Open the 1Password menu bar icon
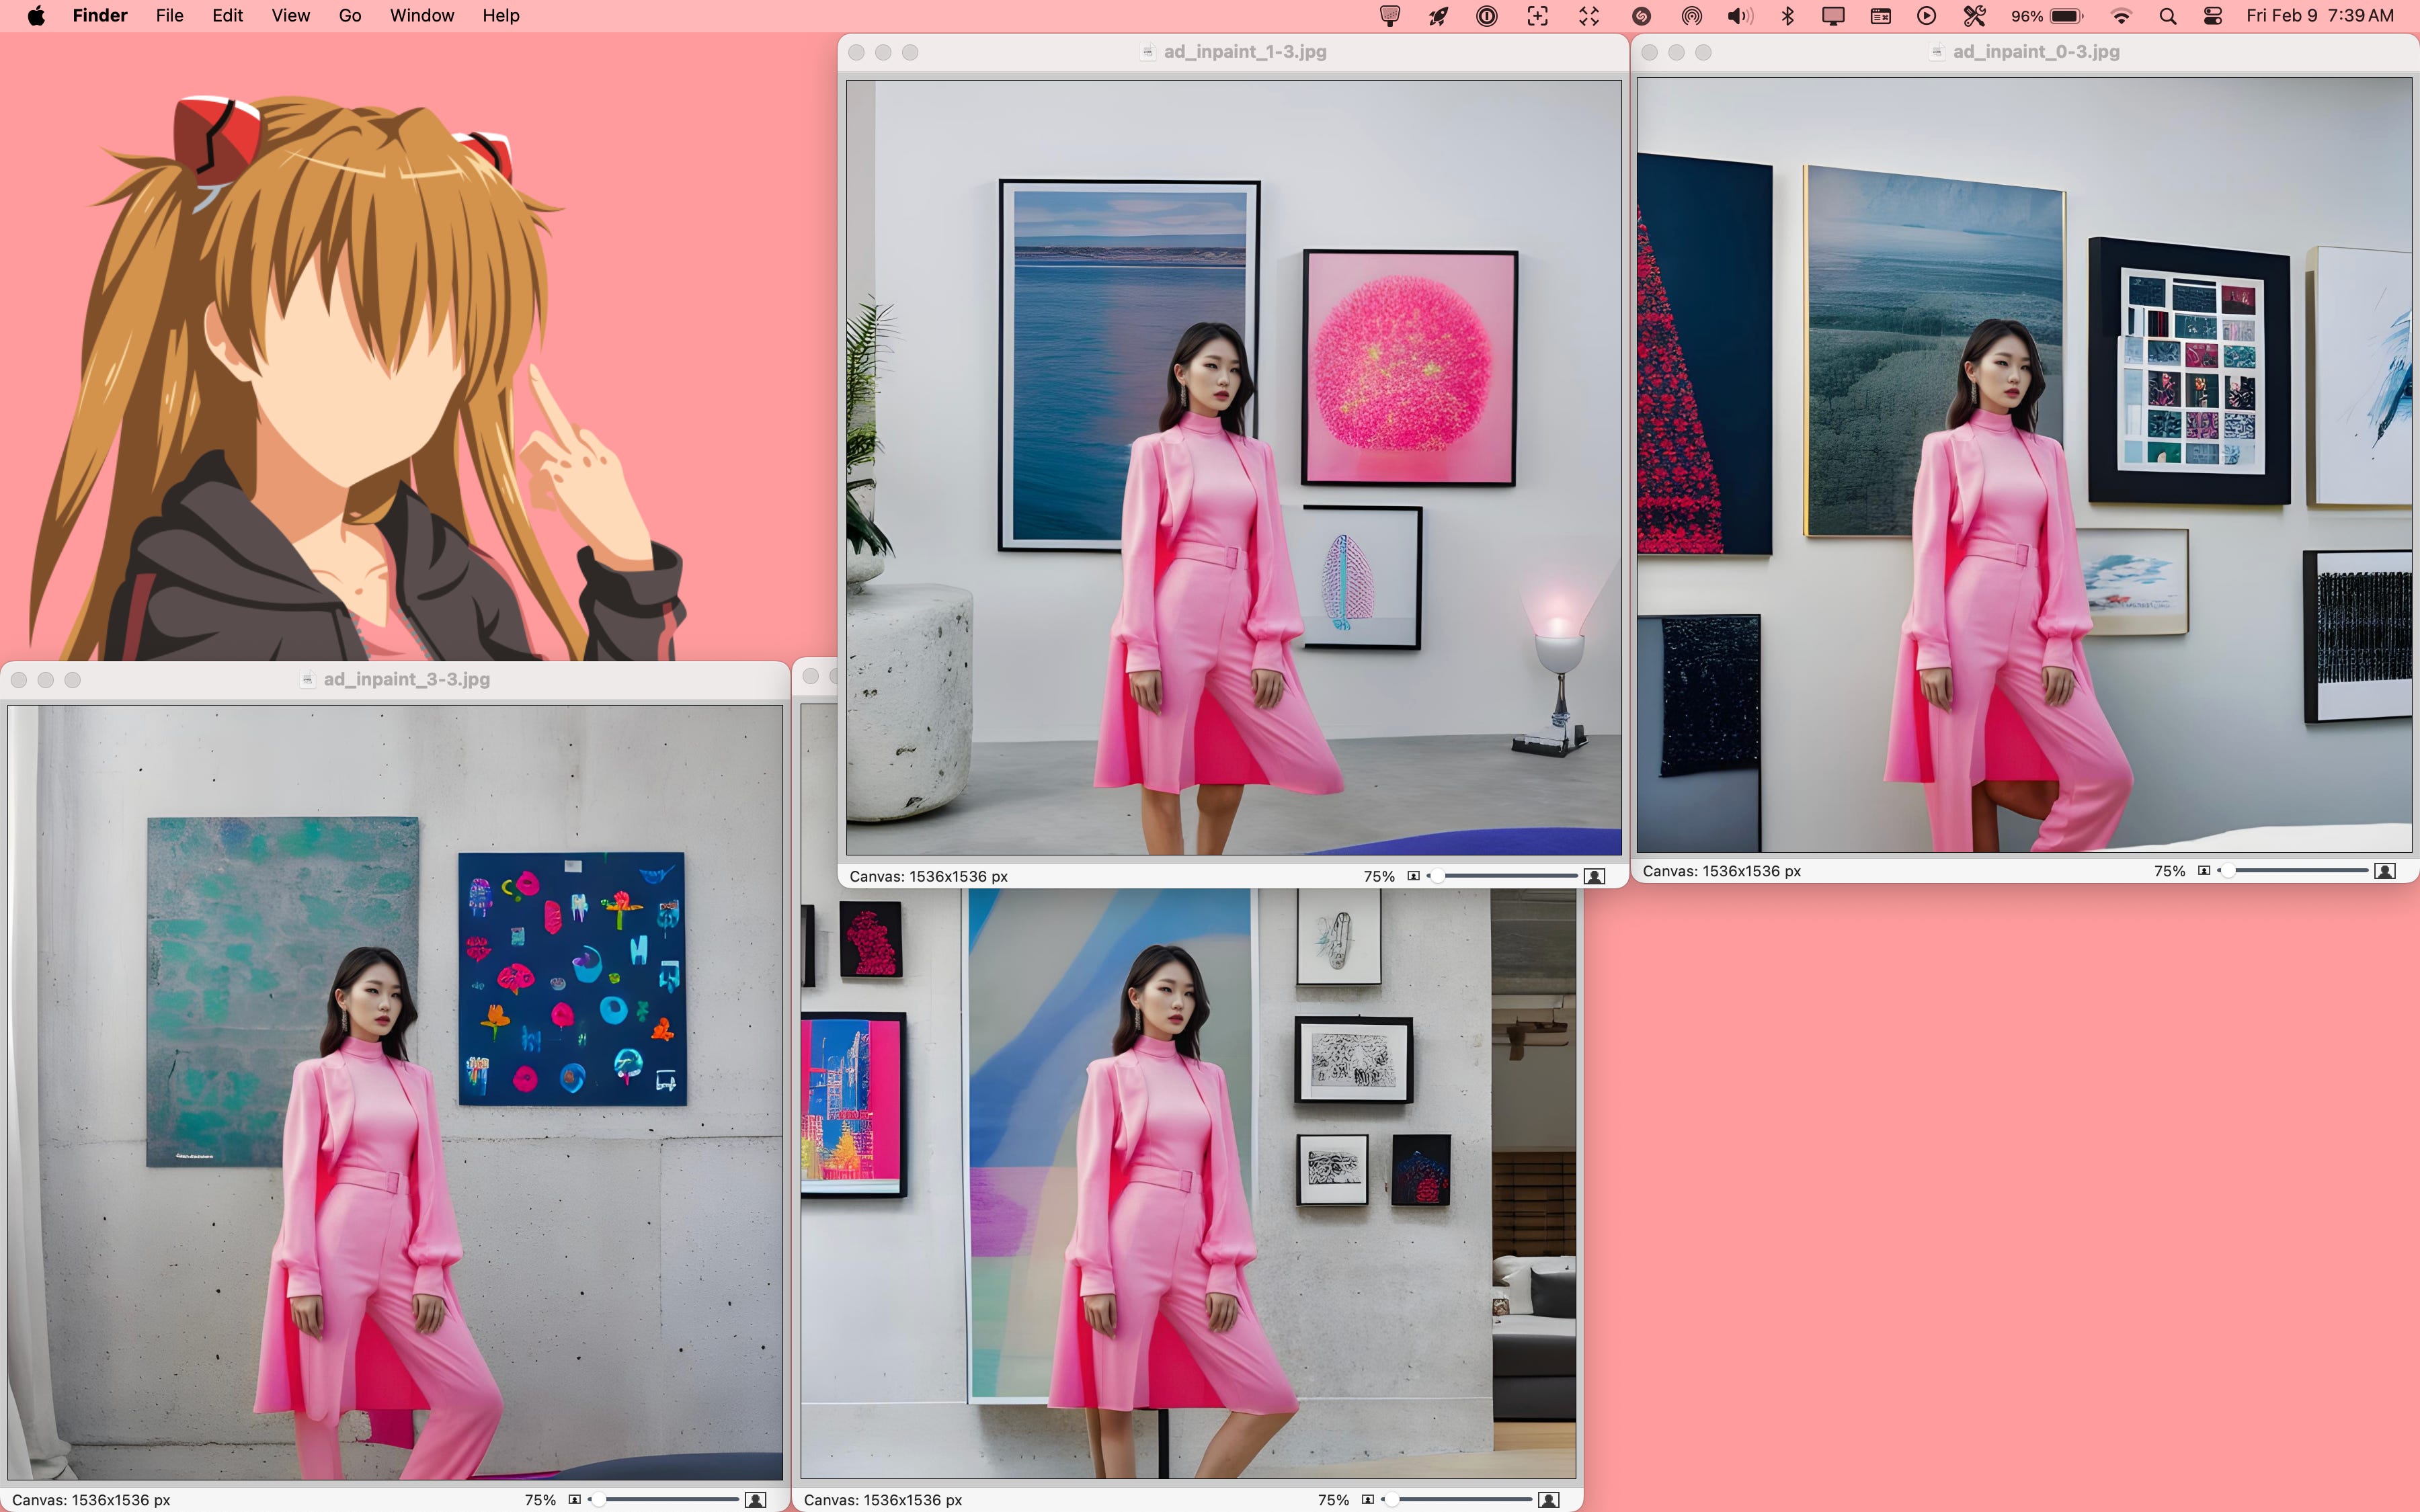 click(1487, 15)
